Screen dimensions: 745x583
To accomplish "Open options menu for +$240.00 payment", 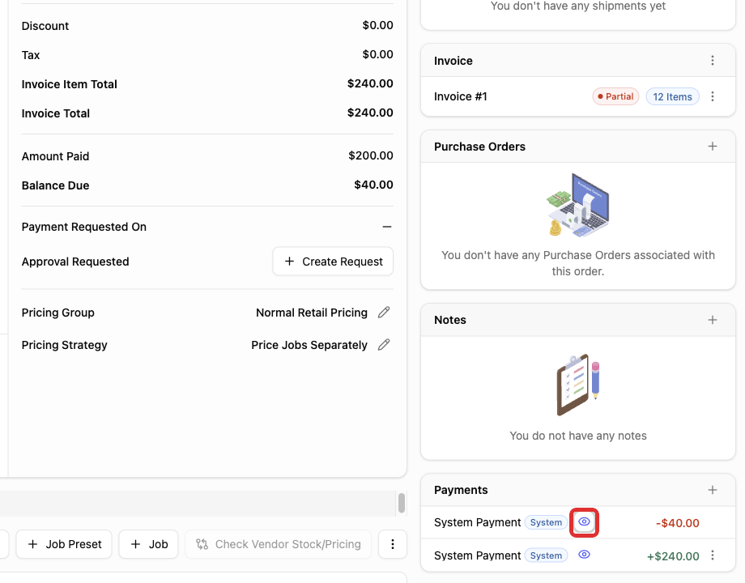I will (713, 555).
